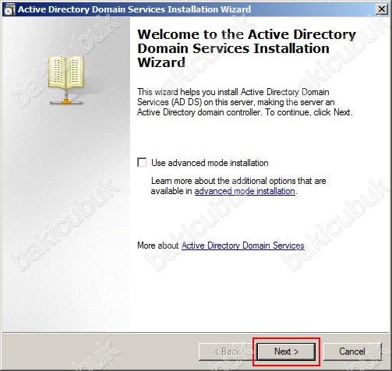Click the open book directory illustration
This screenshot has width=392, height=371.
click(66, 72)
